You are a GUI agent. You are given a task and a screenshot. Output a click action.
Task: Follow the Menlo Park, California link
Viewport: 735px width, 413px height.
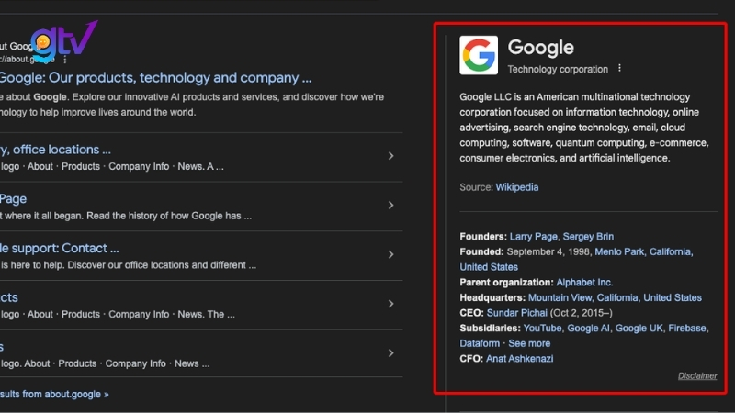[x=643, y=251]
